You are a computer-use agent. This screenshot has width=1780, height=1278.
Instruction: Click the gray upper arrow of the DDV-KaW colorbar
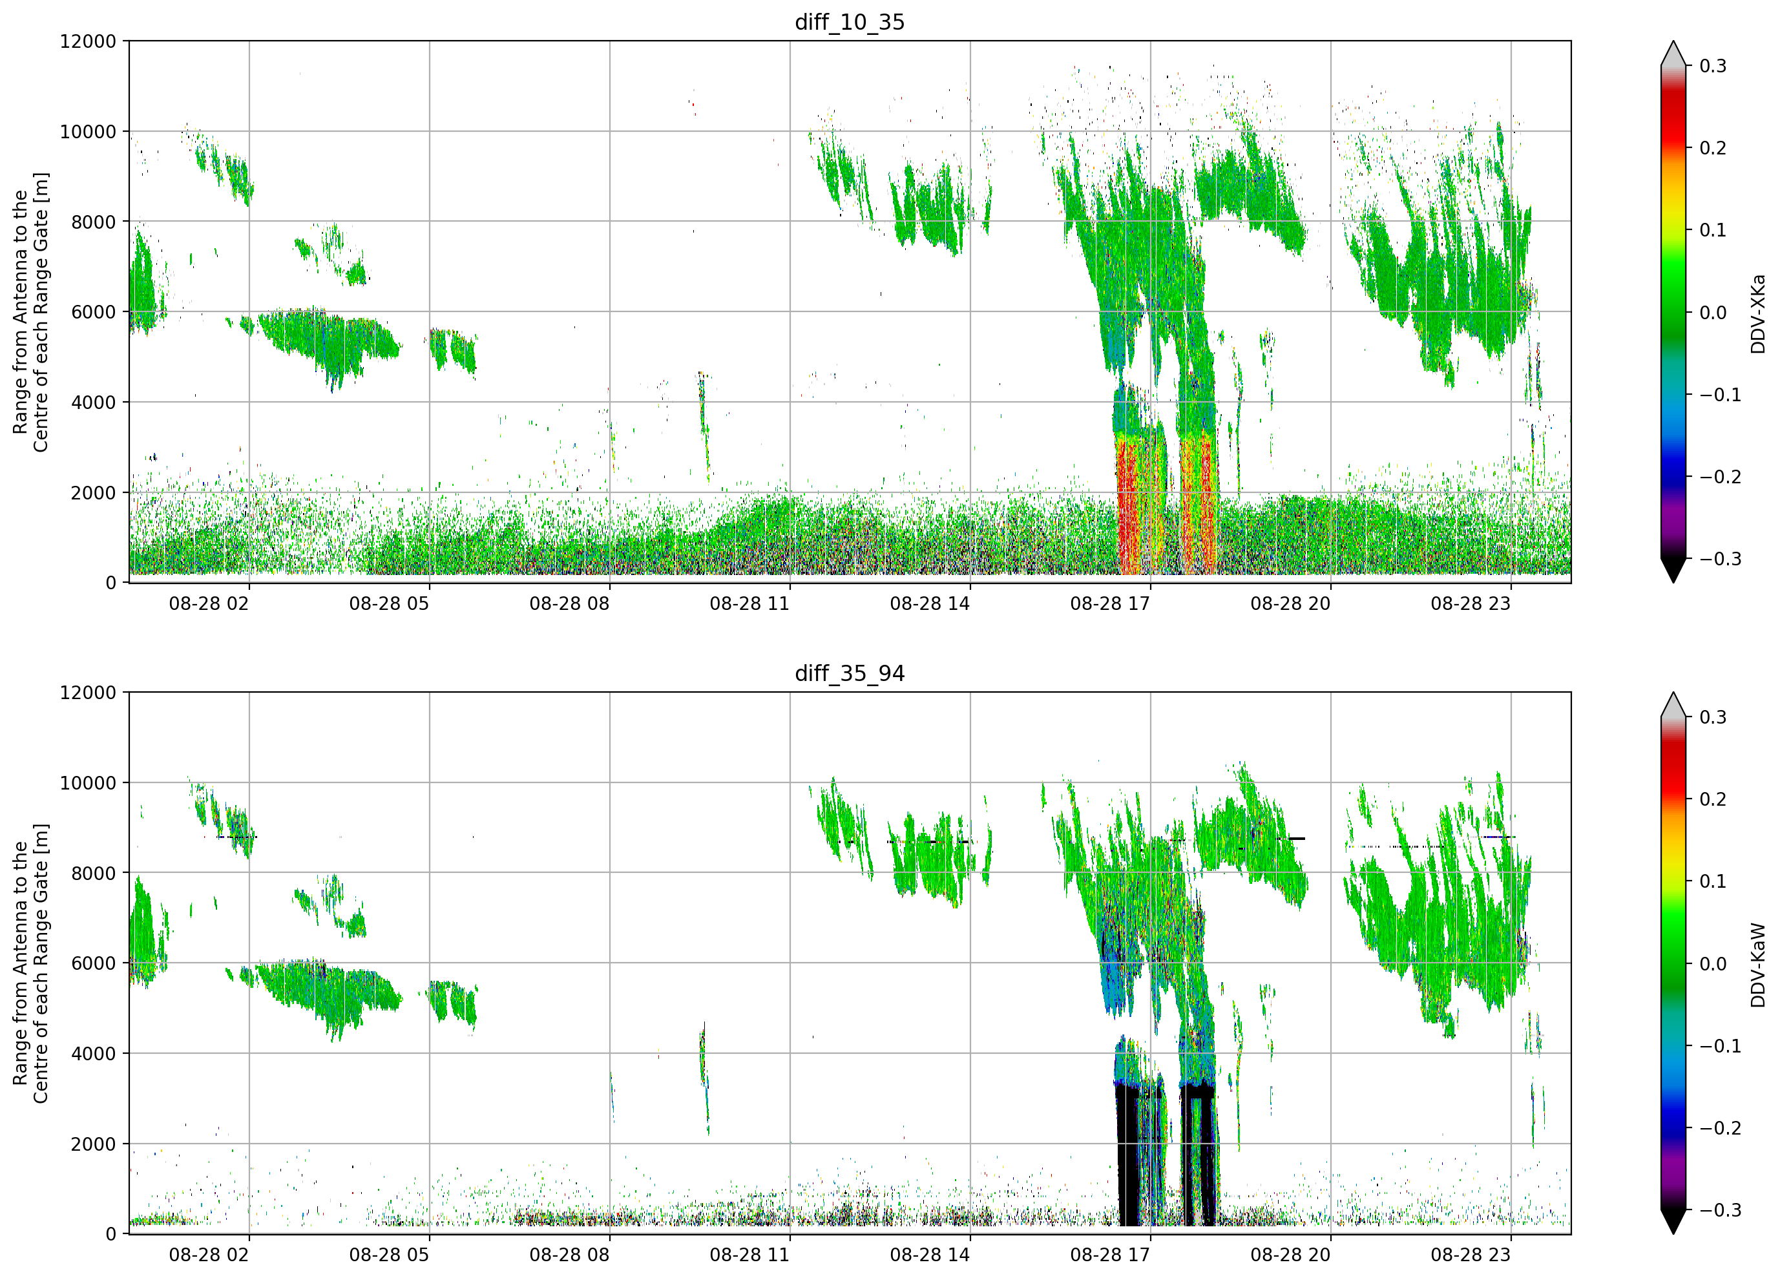(x=1673, y=706)
